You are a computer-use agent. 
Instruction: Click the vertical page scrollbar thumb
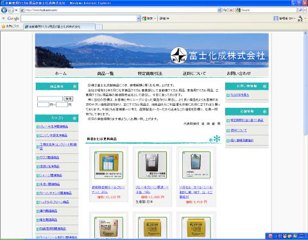tap(305, 85)
